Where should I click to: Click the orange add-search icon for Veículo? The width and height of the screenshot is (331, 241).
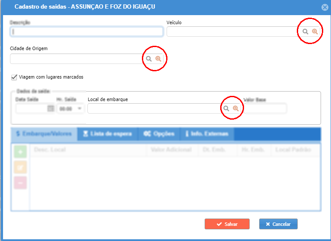coord(315,32)
